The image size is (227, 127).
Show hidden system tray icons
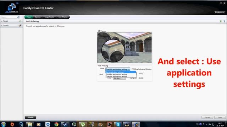(206, 125)
